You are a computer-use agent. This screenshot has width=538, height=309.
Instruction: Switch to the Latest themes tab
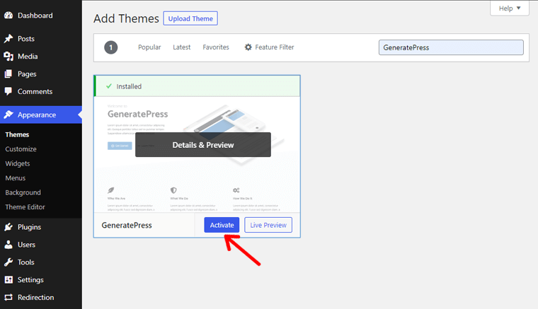click(182, 47)
